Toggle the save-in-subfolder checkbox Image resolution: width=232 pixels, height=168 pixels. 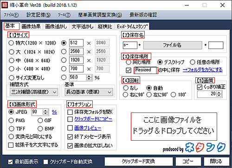pyautogui.click(x=129, y=70)
